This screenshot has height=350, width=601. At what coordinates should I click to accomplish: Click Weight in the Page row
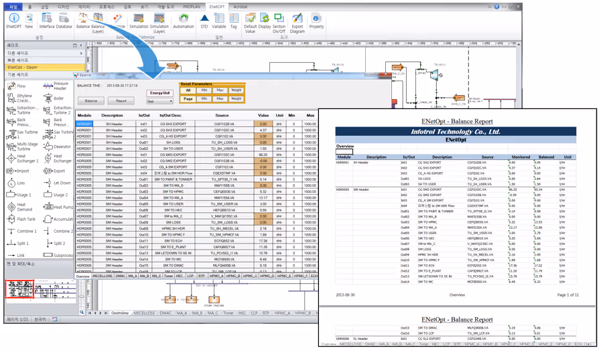coord(236,98)
